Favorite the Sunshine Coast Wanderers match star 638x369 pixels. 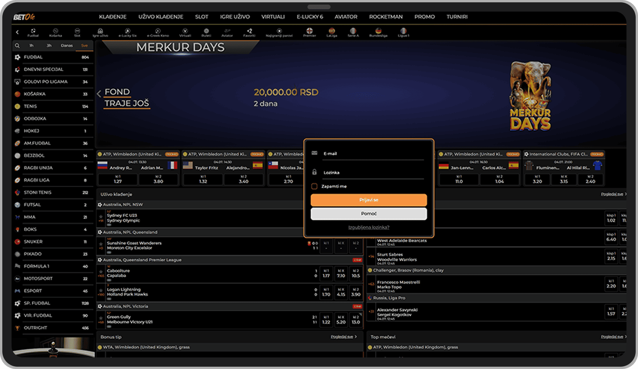click(101, 244)
